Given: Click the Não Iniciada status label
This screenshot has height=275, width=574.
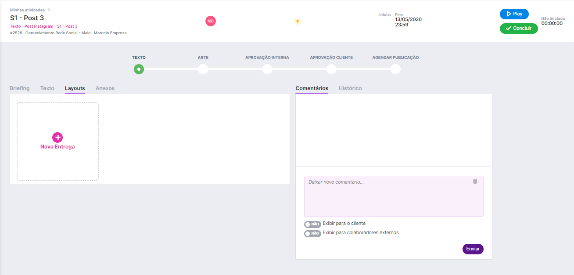Looking at the screenshot, I should click(553, 18).
